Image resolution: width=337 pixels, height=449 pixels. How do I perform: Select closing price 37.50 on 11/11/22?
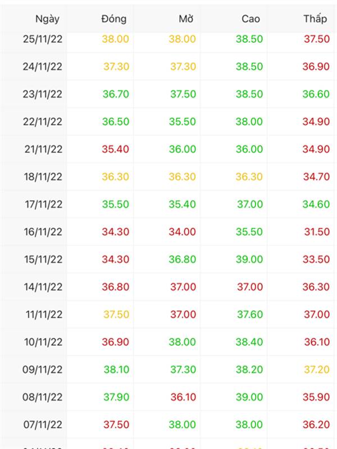click(116, 314)
